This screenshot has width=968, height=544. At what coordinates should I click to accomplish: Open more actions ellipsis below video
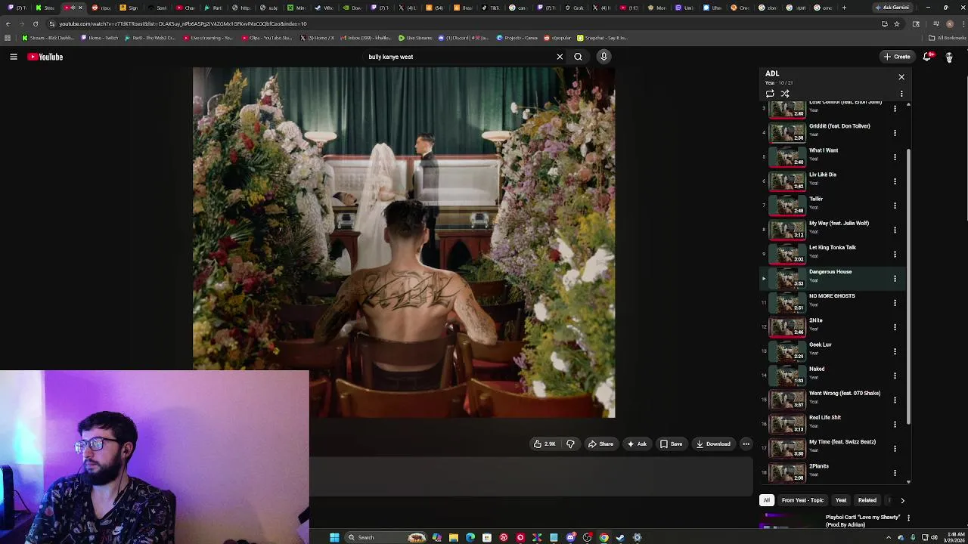[746, 444]
